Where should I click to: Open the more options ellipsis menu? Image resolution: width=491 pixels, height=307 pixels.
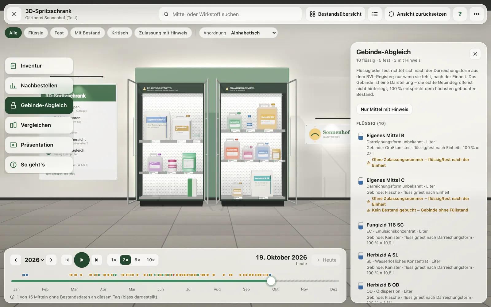click(477, 14)
